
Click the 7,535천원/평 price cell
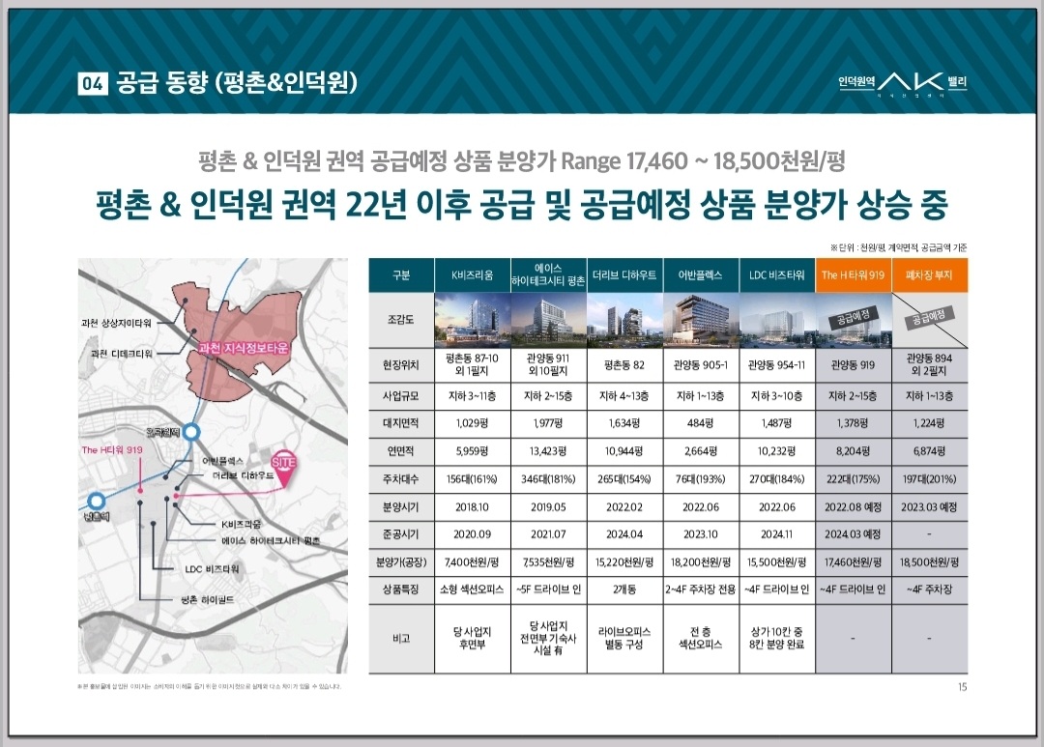(x=548, y=562)
